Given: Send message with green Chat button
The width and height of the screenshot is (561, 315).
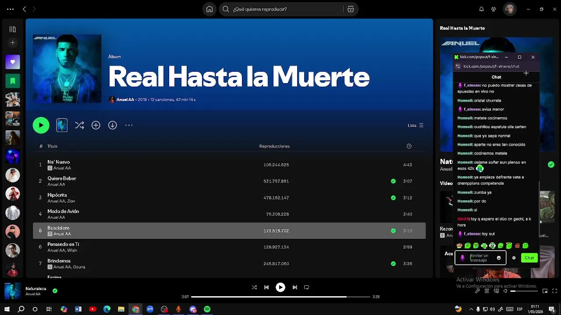Looking at the screenshot, I should coord(529,258).
